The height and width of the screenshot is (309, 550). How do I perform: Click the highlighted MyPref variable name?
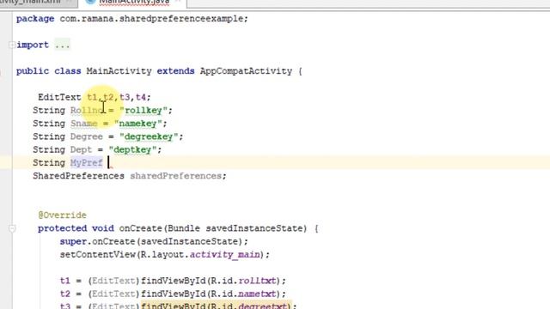point(86,163)
